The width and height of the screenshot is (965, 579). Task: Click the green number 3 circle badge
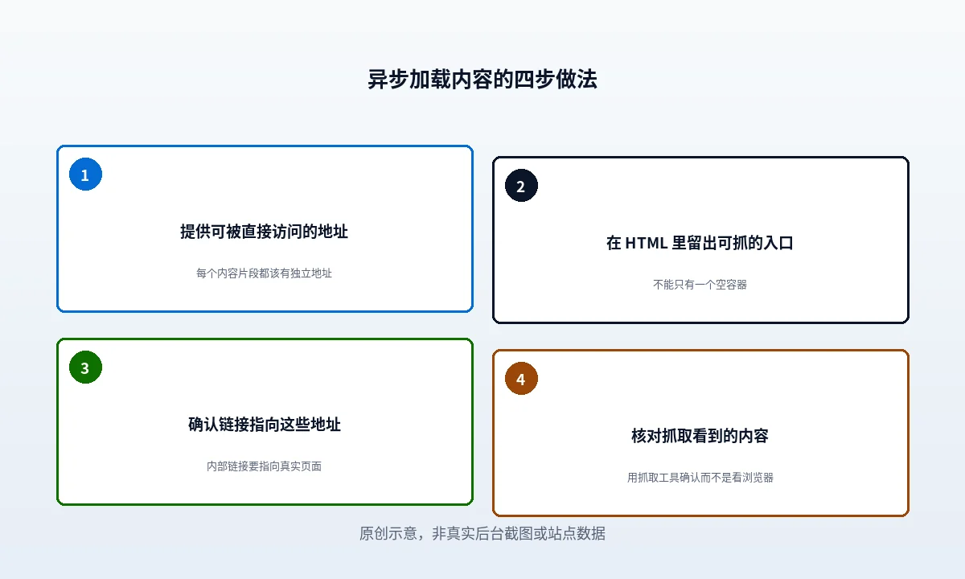pos(85,368)
